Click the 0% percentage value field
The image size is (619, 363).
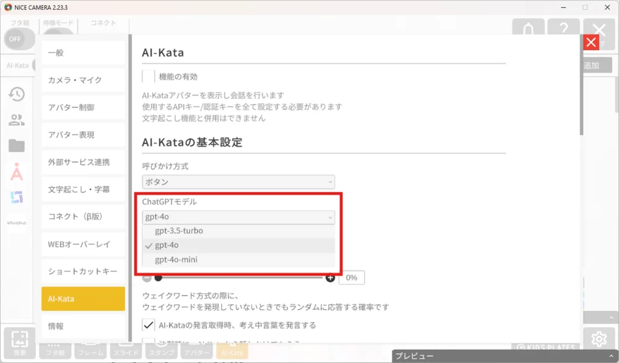point(352,278)
